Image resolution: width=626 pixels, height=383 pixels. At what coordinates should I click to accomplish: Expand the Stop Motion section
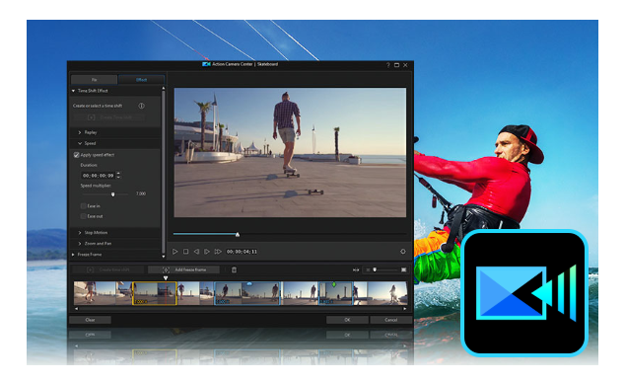tap(80, 233)
